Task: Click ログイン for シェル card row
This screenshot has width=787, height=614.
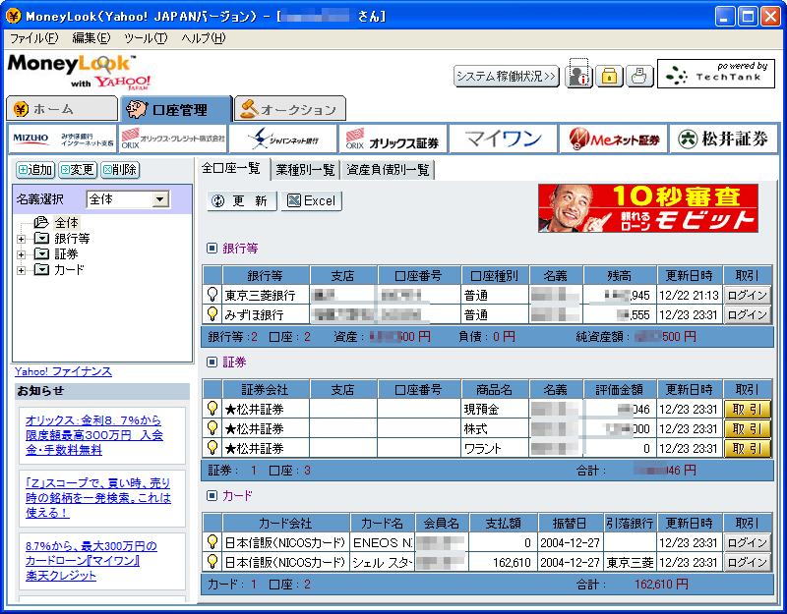Action: tap(748, 562)
